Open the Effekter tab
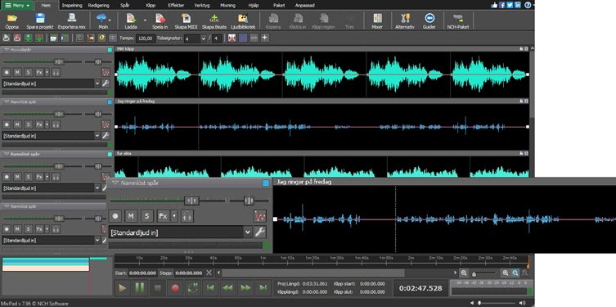616x307 pixels. 176,6
